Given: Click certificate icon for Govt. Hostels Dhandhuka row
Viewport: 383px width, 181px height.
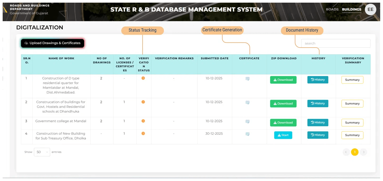Looking at the screenshot, I should pyautogui.click(x=248, y=103).
